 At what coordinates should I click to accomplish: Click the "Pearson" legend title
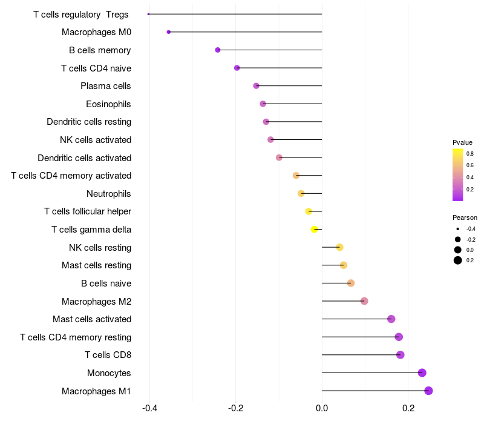coord(465,217)
